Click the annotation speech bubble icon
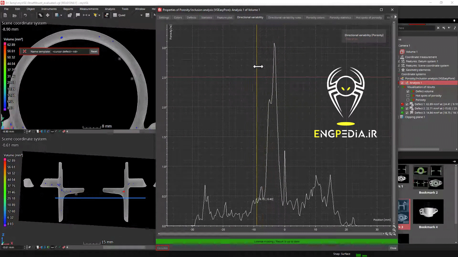Image resolution: width=458 pixels, height=257 pixels. click(x=78, y=15)
